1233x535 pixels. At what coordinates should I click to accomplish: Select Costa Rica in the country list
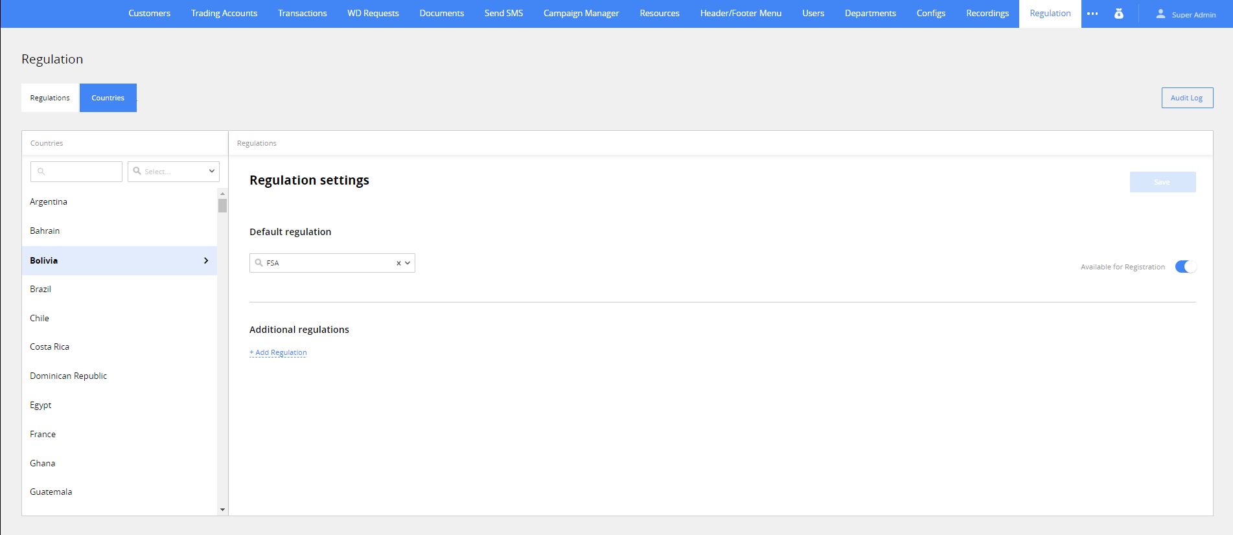pyautogui.click(x=119, y=347)
